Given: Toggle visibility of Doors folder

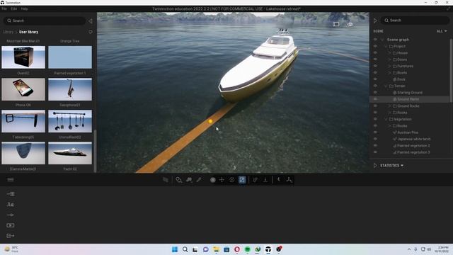Looking at the screenshot, I should click(375, 59).
